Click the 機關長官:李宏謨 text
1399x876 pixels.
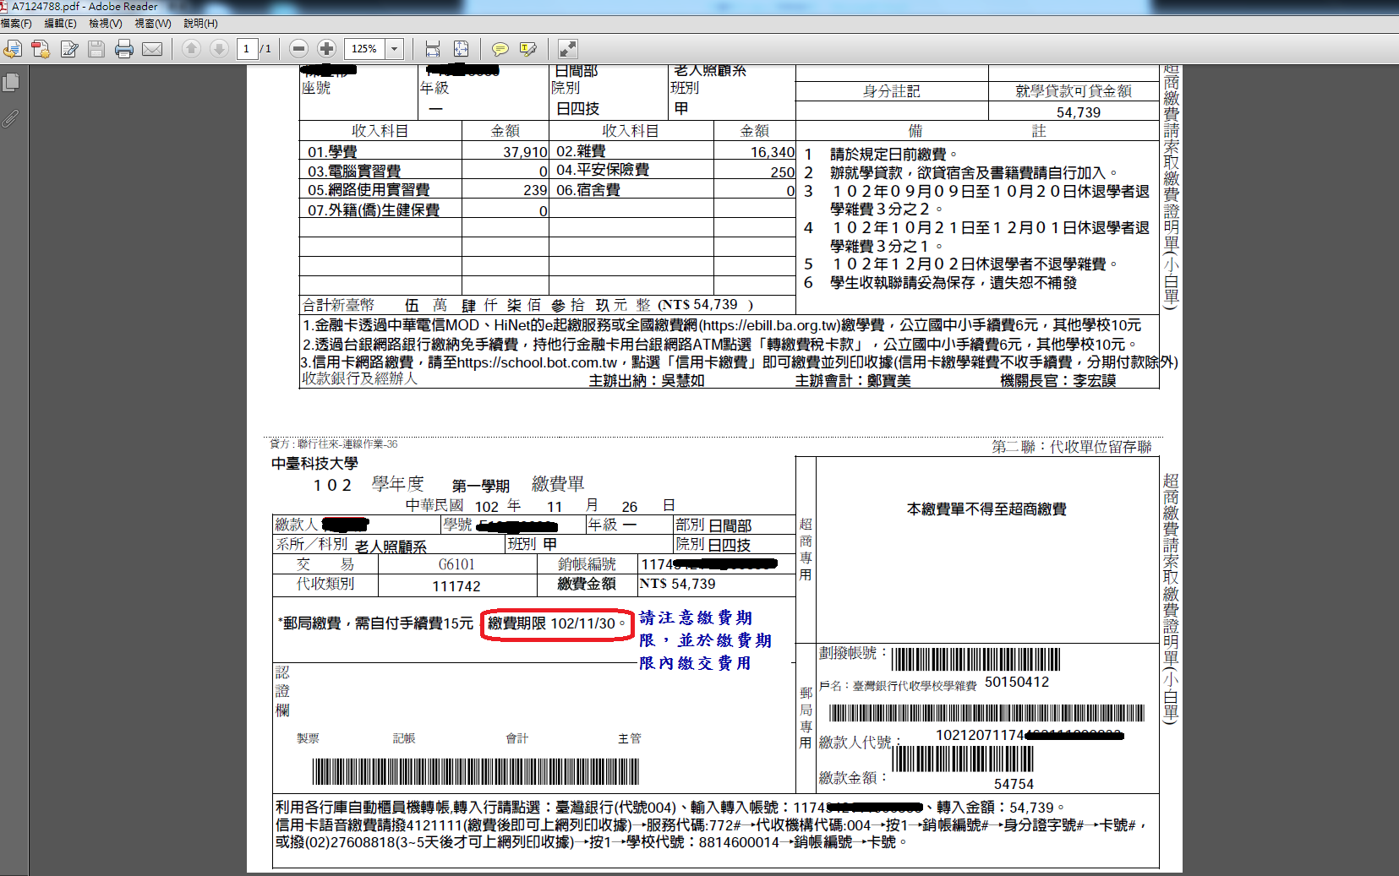click(x=1058, y=381)
